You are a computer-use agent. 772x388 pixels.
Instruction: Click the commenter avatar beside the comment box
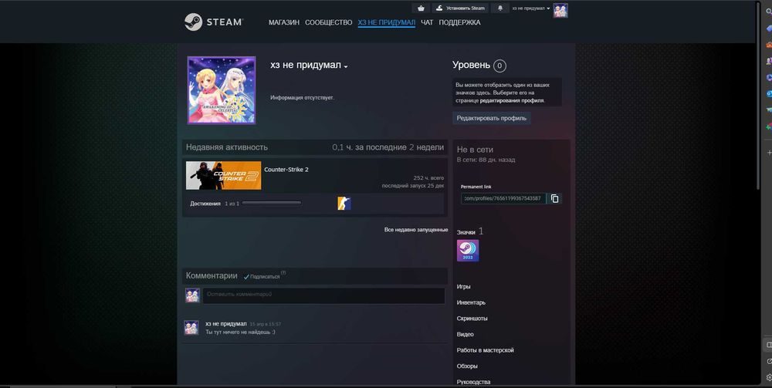pos(192,295)
